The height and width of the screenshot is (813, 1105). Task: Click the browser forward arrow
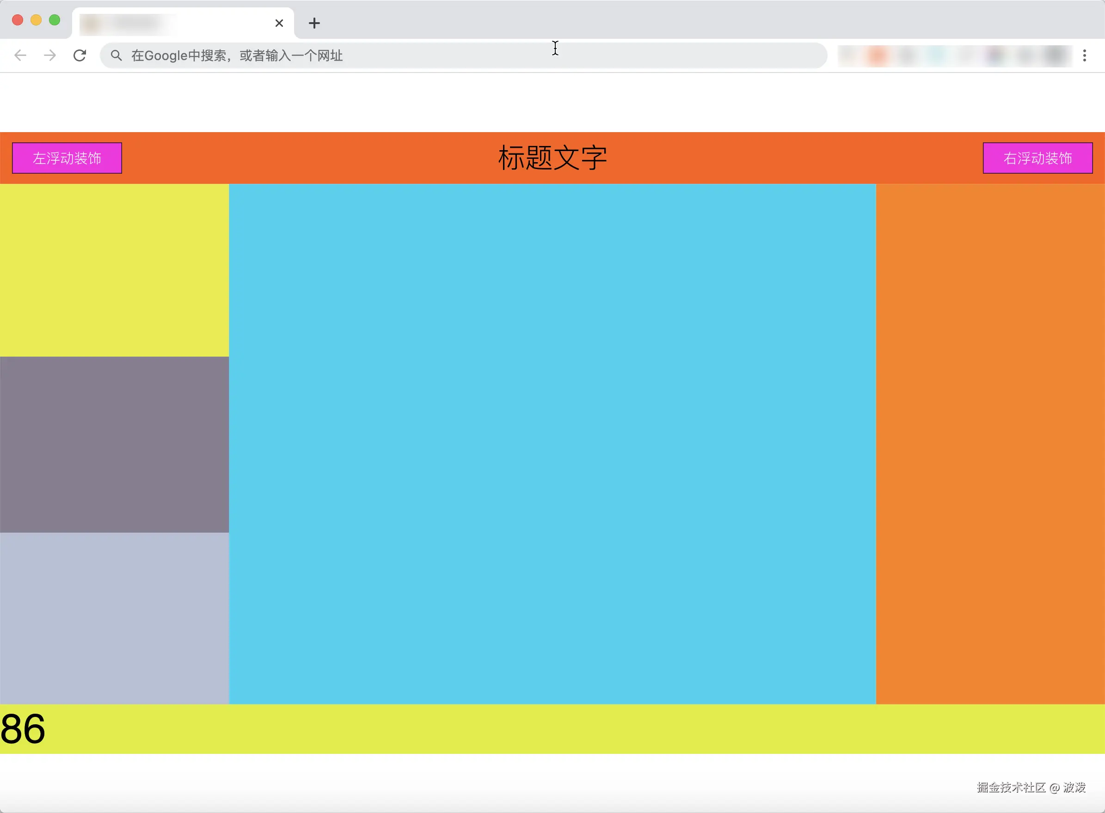(50, 55)
